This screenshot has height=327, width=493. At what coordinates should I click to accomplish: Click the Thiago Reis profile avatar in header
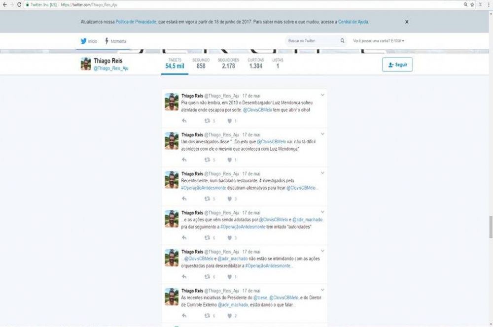pos(86,64)
